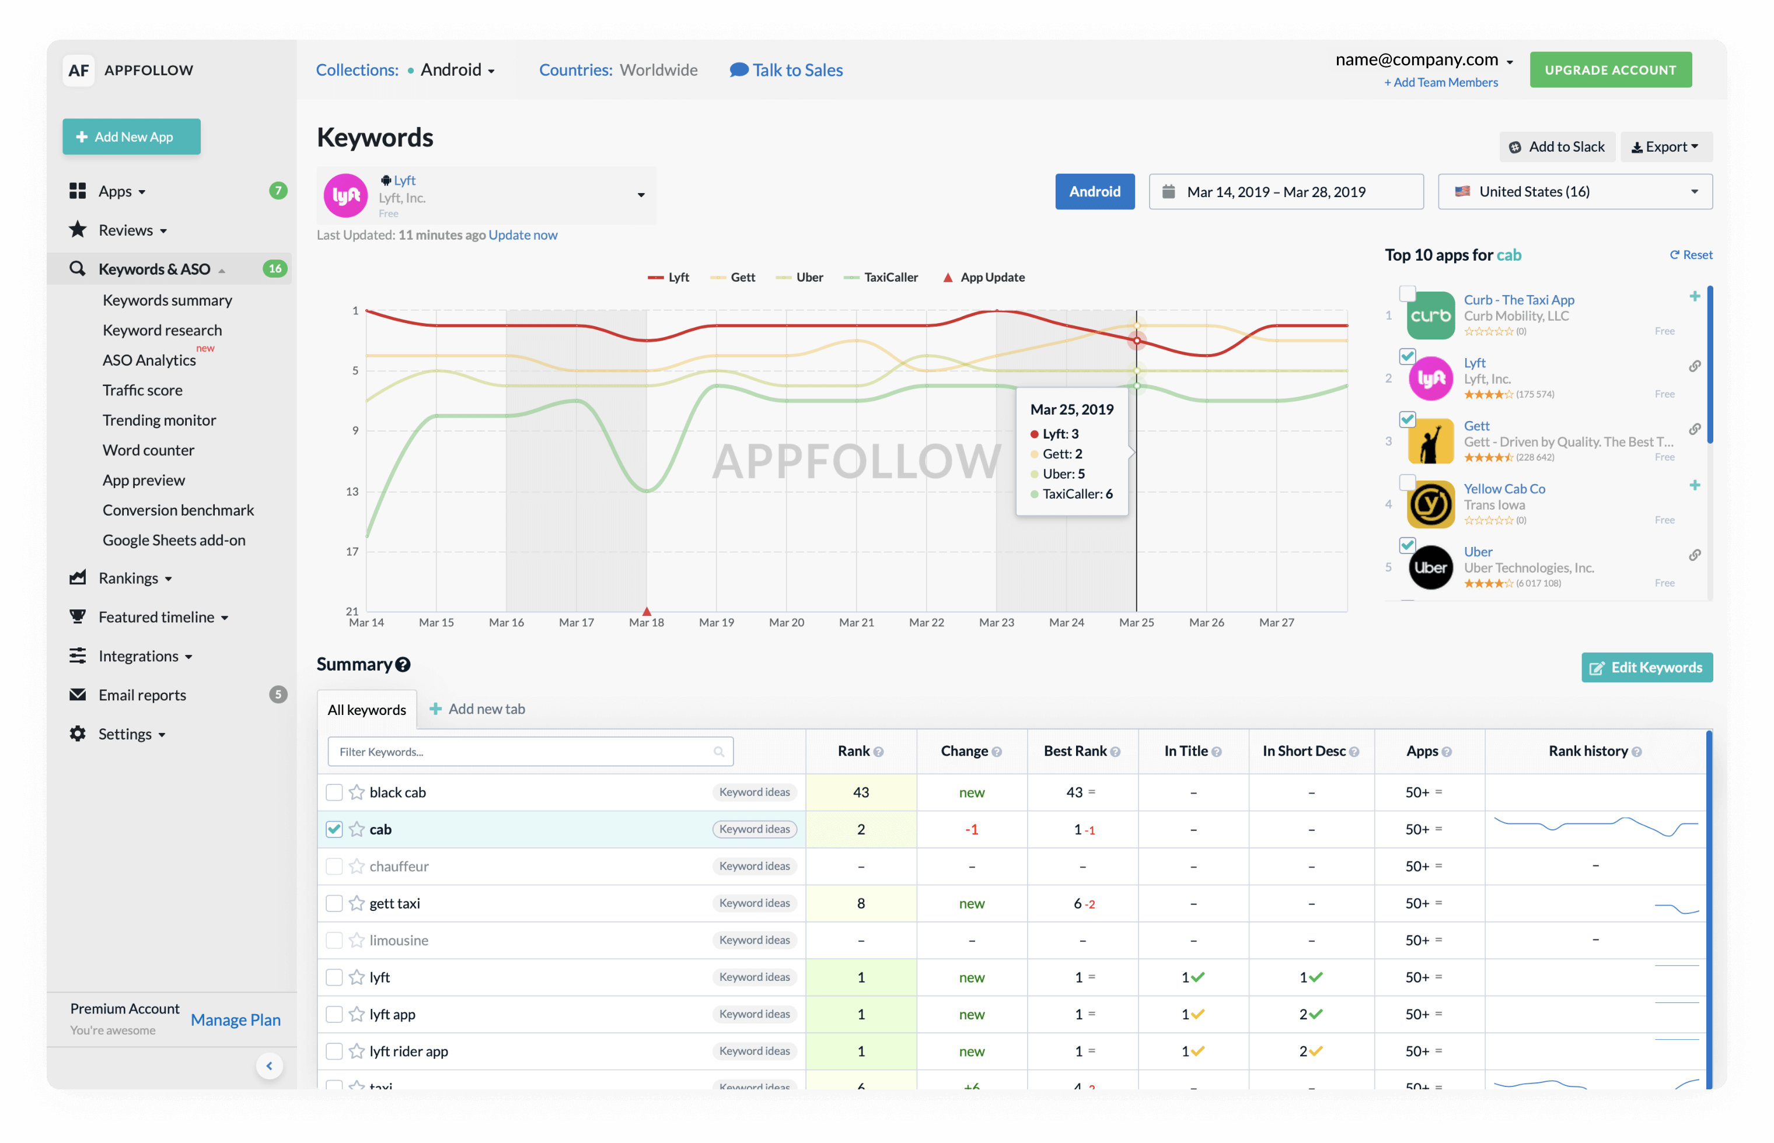The height and width of the screenshot is (1143, 1774).
Task: Toggle the TaxiCaller green legend swatch
Action: (851, 278)
